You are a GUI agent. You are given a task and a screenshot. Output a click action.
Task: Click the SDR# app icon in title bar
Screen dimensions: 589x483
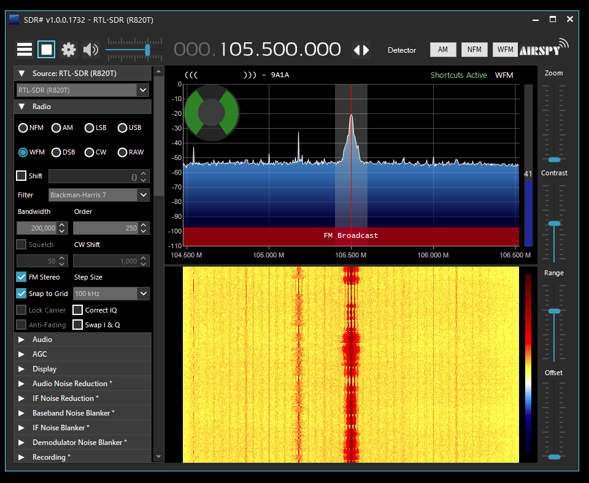tap(14, 20)
